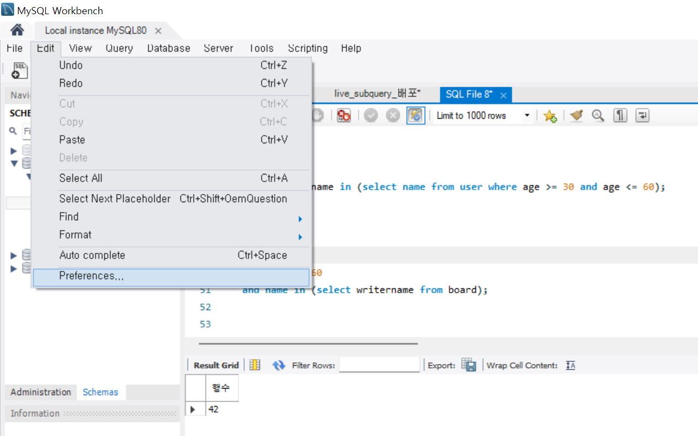This screenshot has height=436, width=698.
Task: Select the result row indicator arrow
Action: coord(192,409)
